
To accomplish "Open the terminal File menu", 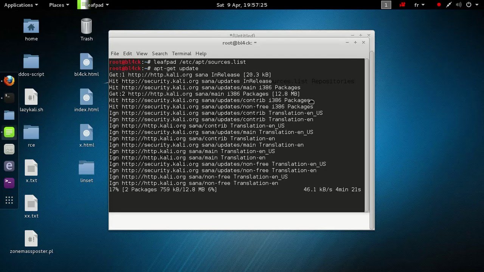I will pos(115,54).
